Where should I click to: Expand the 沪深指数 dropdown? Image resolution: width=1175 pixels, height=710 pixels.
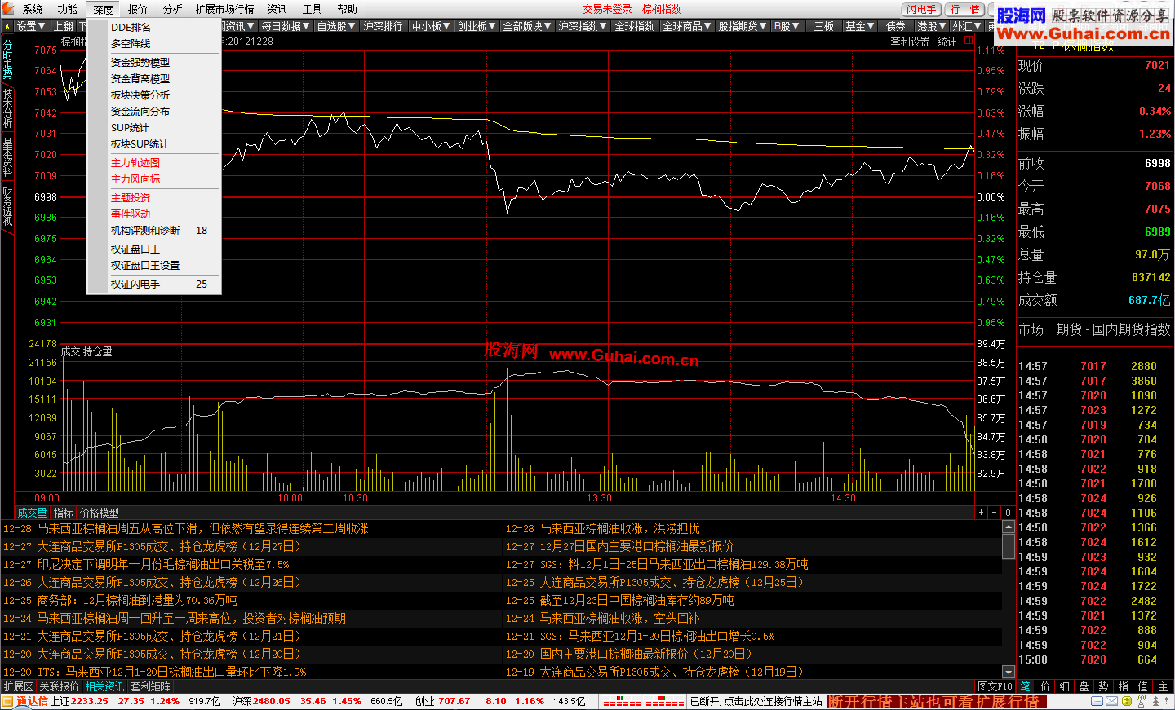(x=583, y=26)
